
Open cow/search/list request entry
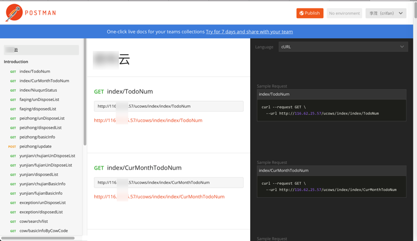[x=34, y=221]
